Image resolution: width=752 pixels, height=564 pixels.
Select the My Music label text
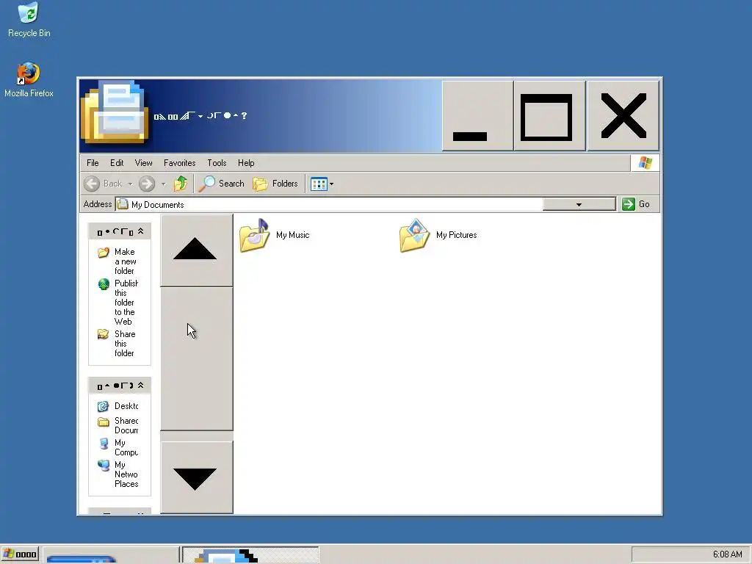click(x=292, y=235)
